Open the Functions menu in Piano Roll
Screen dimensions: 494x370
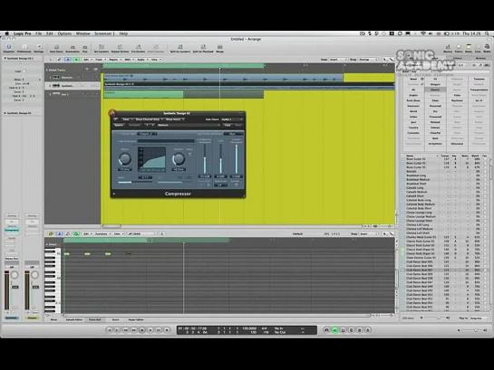(x=102, y=234)
